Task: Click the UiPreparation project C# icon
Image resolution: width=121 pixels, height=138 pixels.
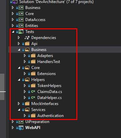Action: pos(21,122)
